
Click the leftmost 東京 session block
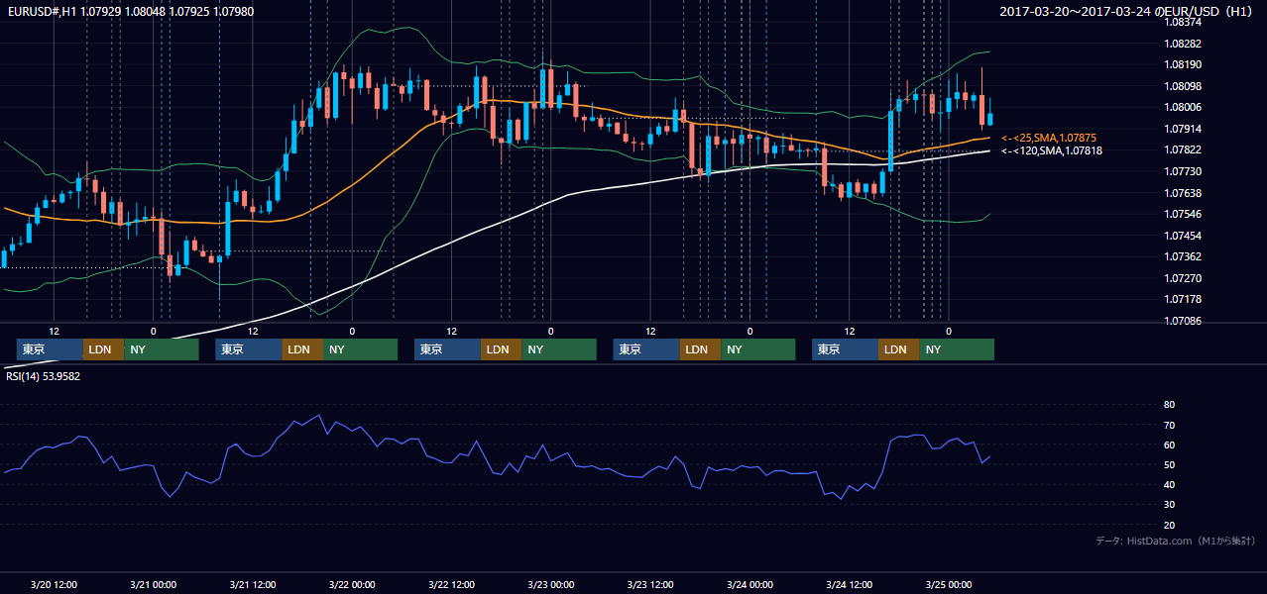[50, 349]
